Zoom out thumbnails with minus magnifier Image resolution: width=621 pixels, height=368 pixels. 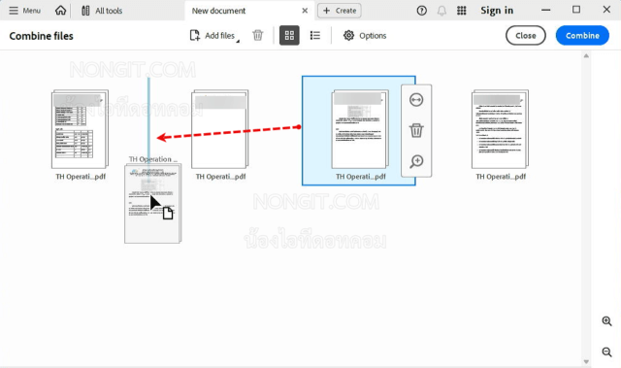(606, 351)
